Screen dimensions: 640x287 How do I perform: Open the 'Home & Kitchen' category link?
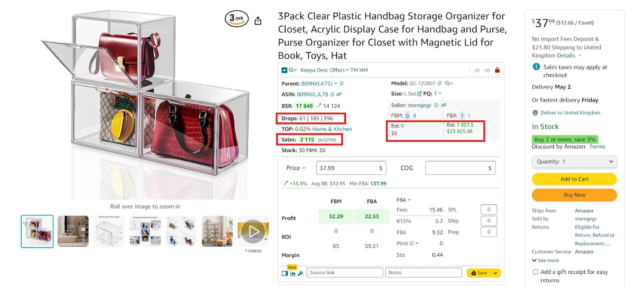[332, 129]
